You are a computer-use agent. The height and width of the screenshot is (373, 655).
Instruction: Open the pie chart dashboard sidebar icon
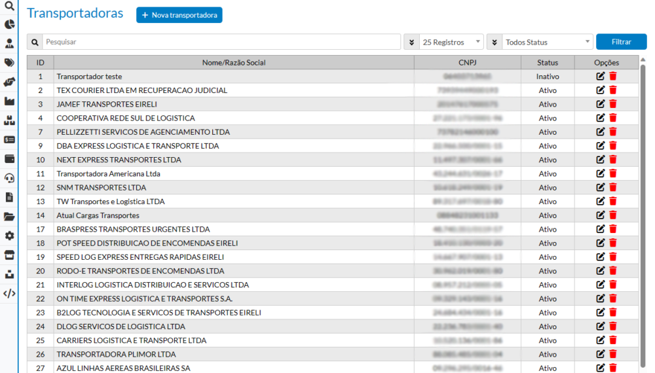[9, 25]
